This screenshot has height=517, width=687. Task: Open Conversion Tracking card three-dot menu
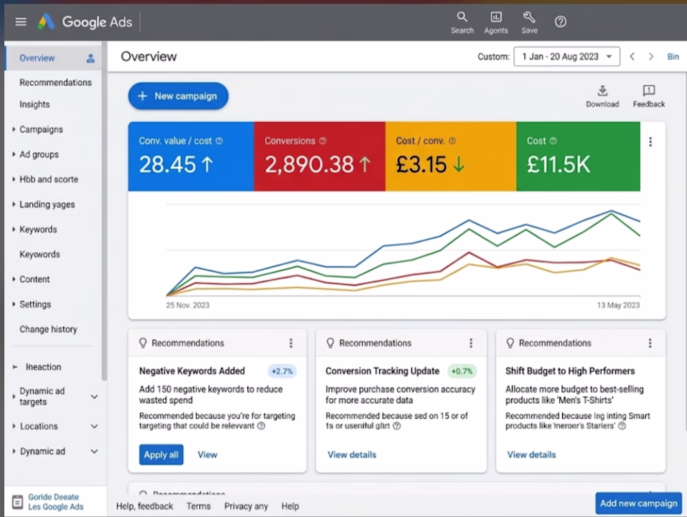[471, 343]
